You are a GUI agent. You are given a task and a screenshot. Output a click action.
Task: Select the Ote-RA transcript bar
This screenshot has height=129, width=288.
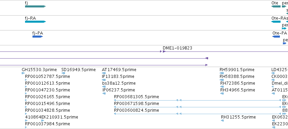tap(276, 22)
